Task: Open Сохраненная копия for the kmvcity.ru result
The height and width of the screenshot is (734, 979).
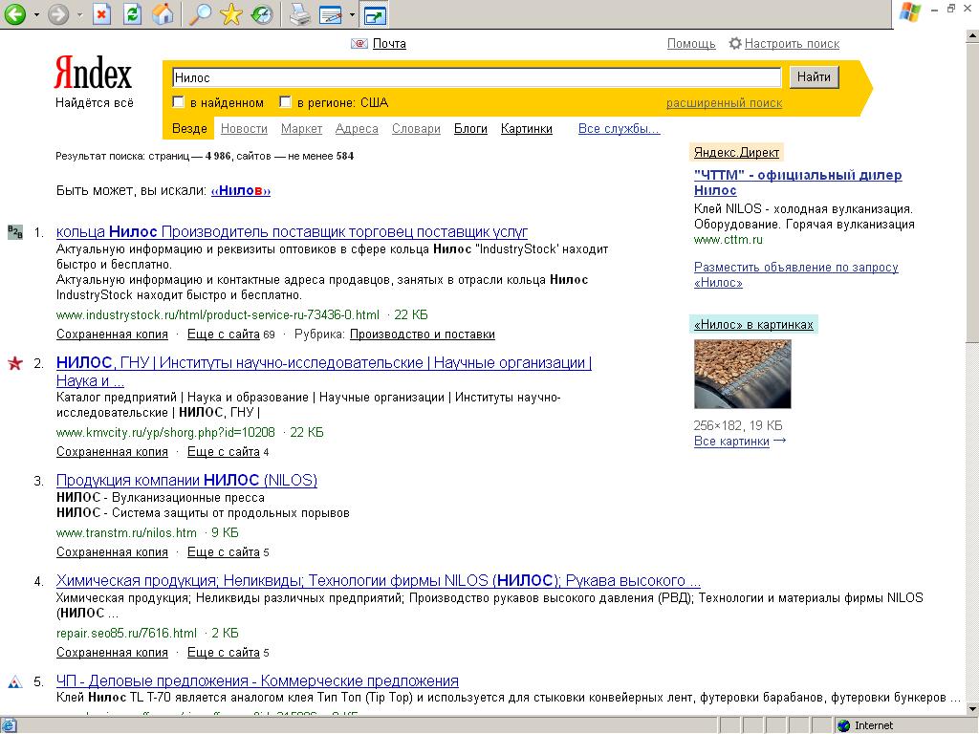Action: click(113, 452)
